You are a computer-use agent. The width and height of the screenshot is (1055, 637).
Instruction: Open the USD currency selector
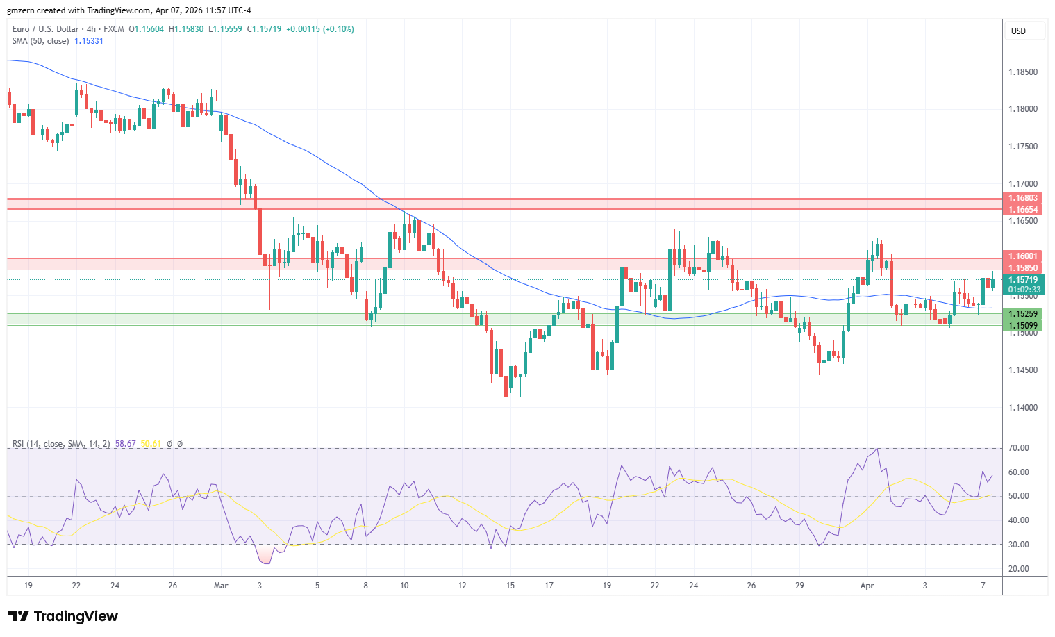click(1024, 31)
